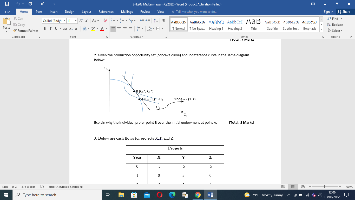Image resolution: width=355 pixels, height=200 pixels.
Task: Open the File tab
Action: click(8, 12)
